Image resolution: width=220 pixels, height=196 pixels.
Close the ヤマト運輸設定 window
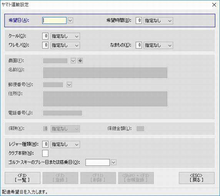[214, 5]
